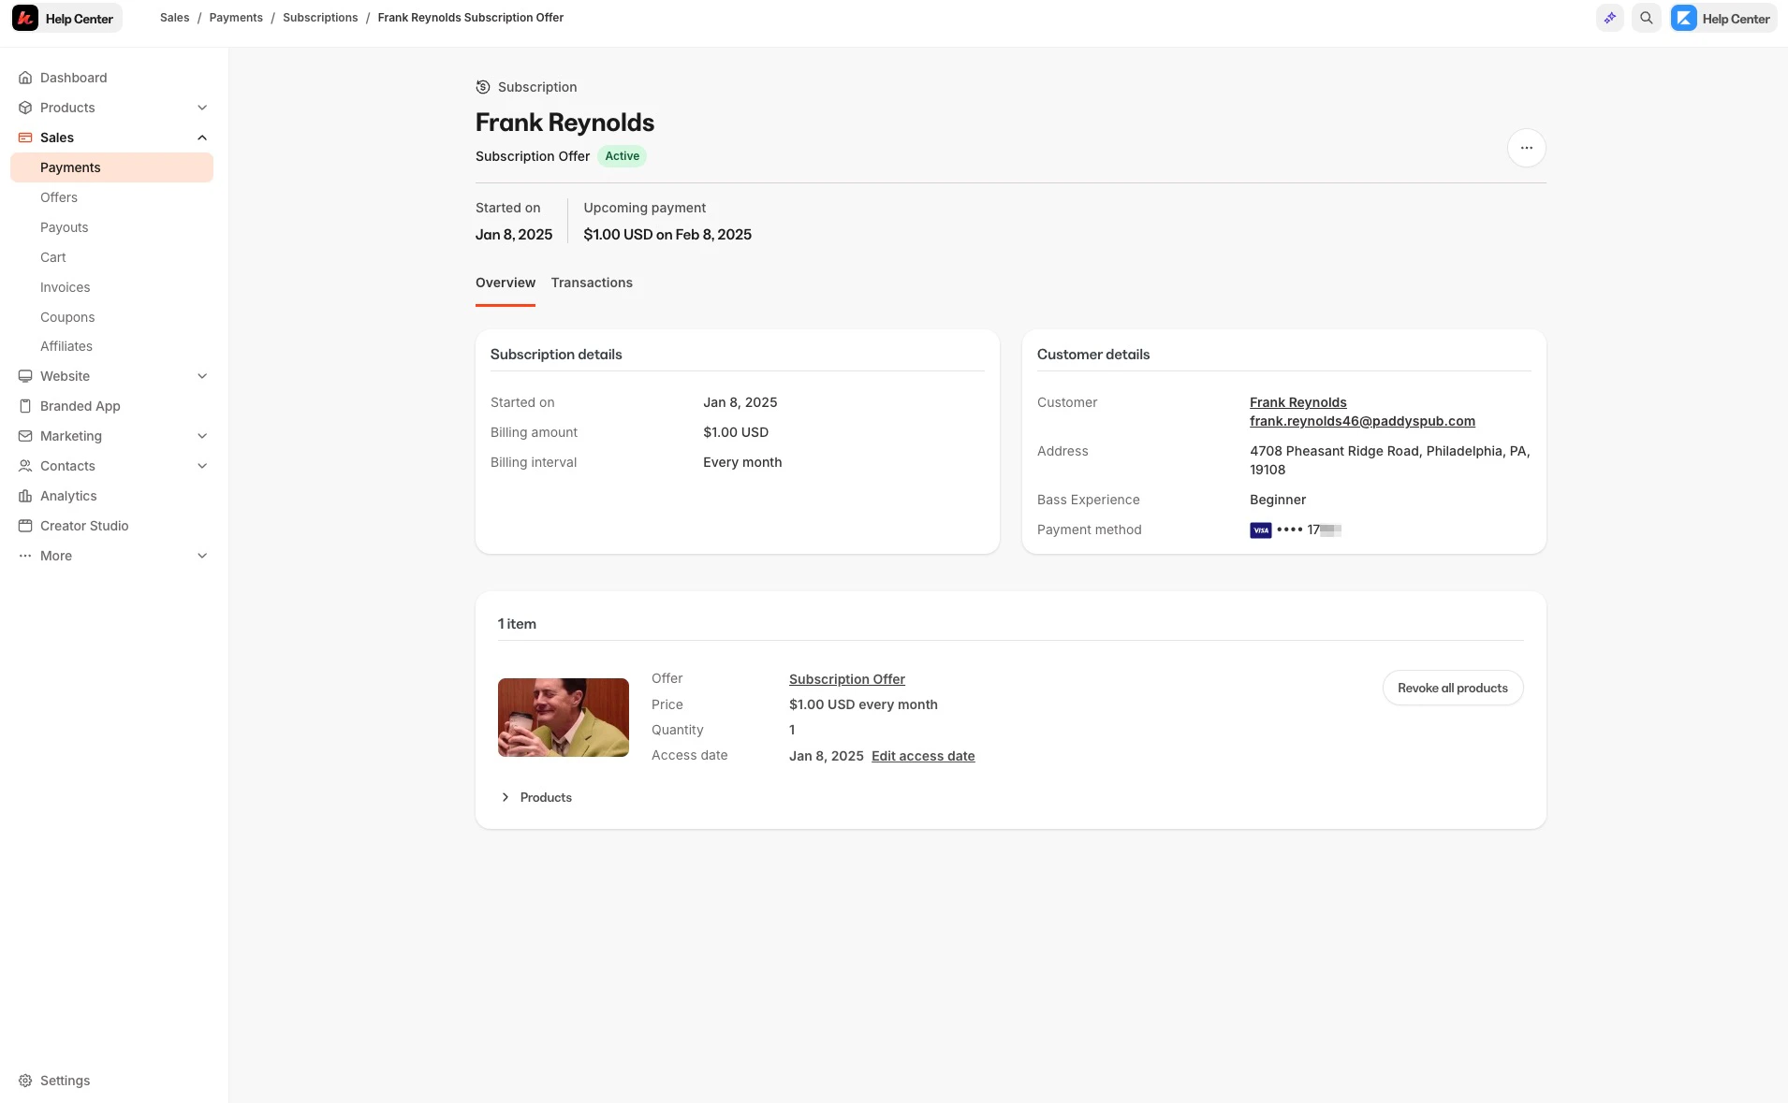Viewport: 1788px width, 1103px height.
Task: Expand Products in the item card
Action: [x=535, y=797]
